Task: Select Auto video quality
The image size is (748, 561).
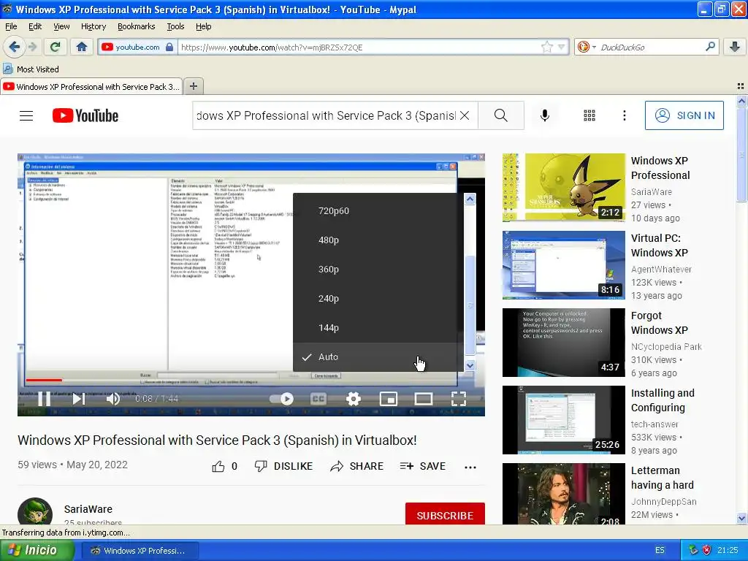Action: click(x=378, y=356)
